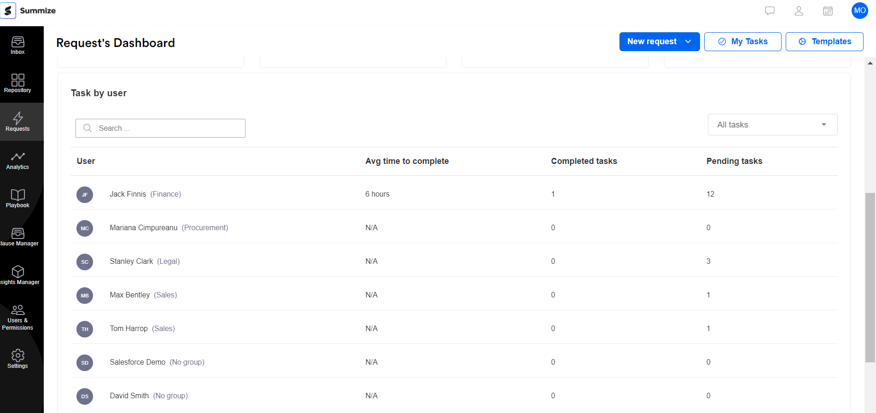Select user name Stanley Clark
The height and width of the screenshot is (413, 876).
(x=131, y=261)
